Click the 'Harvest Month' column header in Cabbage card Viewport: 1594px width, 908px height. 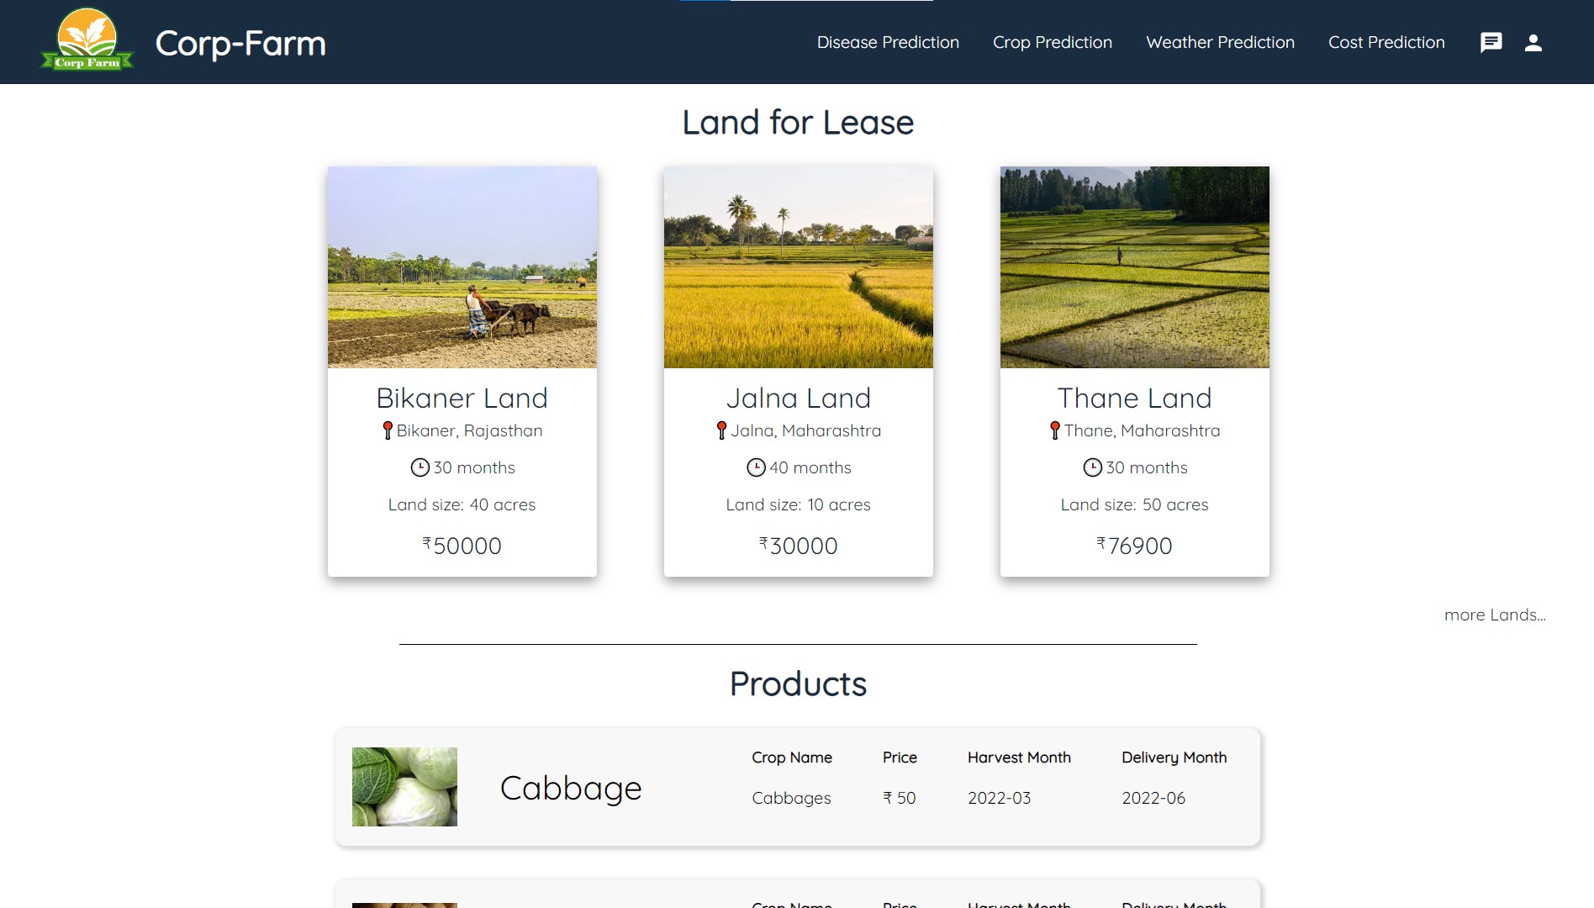(x=1019, y=758)
